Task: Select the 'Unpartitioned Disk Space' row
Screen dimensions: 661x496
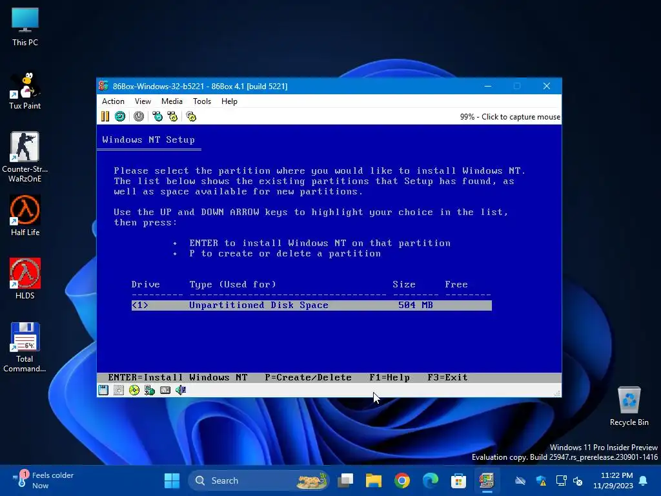Action: tap(312, 305)
